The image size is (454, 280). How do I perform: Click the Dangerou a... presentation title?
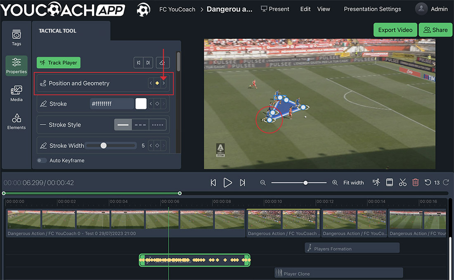229,9
